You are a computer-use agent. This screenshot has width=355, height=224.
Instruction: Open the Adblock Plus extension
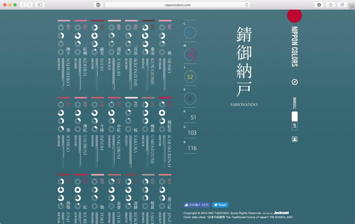98,5
